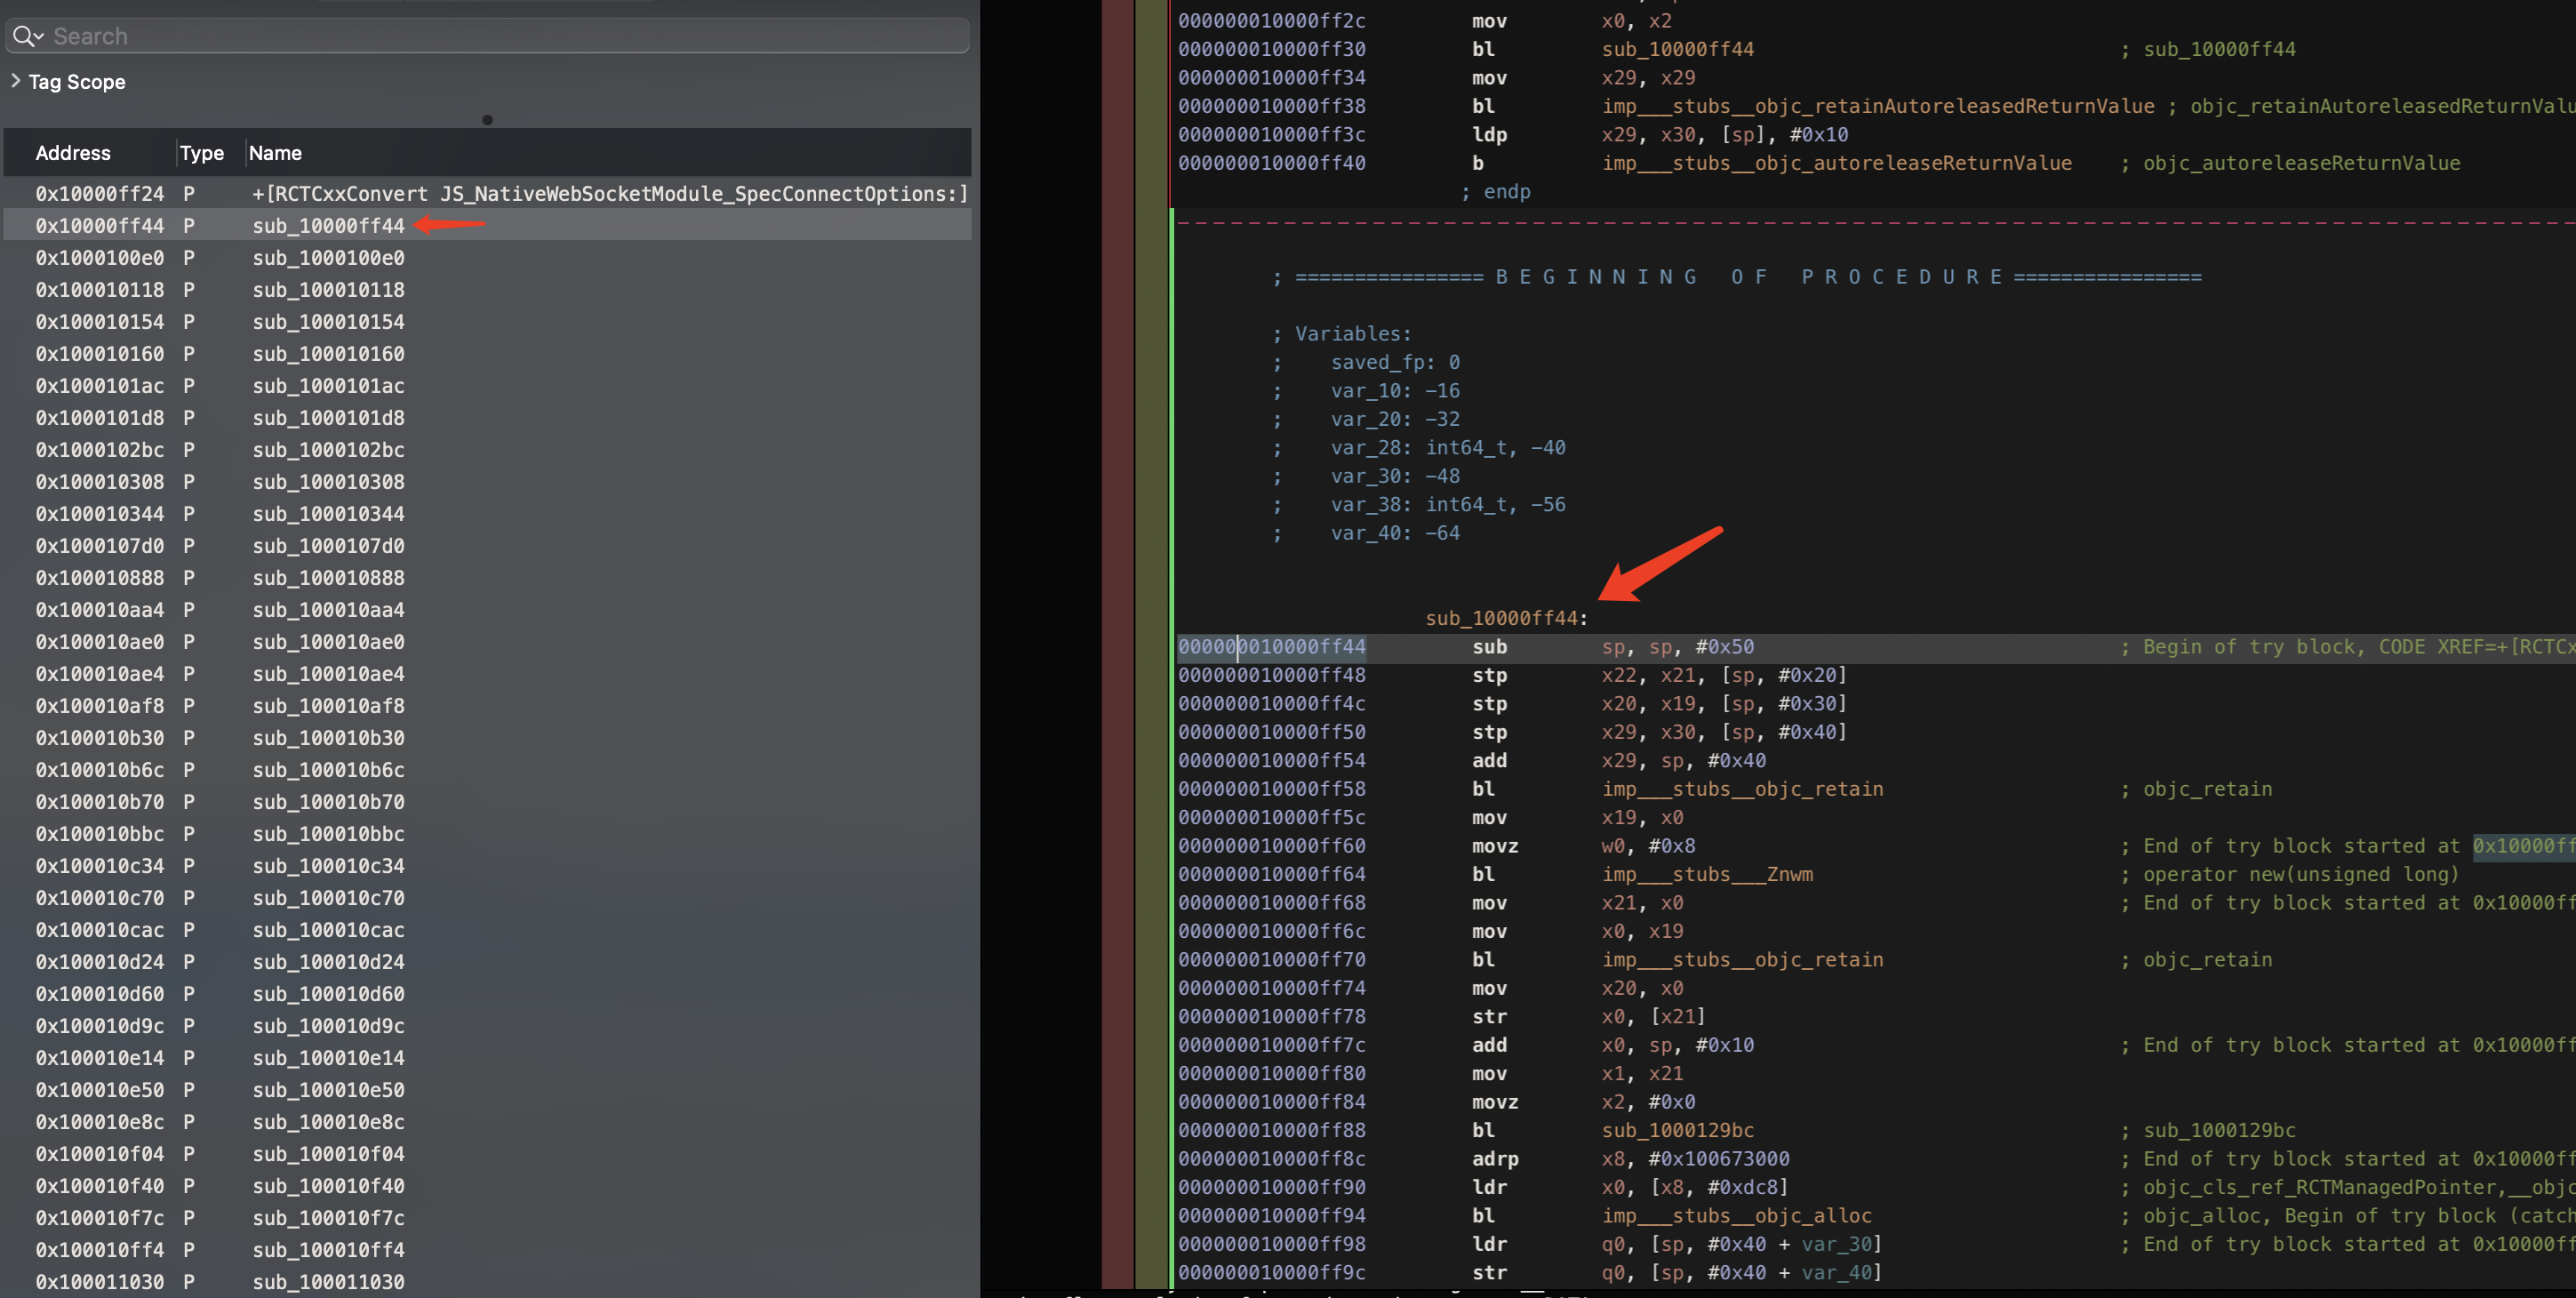Viewport: 2576px width, 1298px height.
Task: Select sub_100010308 in the procedures list
Action: pyautogui.click(x=487, y=481)
